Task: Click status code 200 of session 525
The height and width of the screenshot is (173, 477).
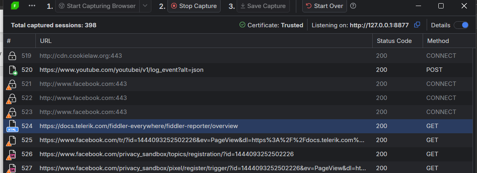Action: (x=382, y=140)
